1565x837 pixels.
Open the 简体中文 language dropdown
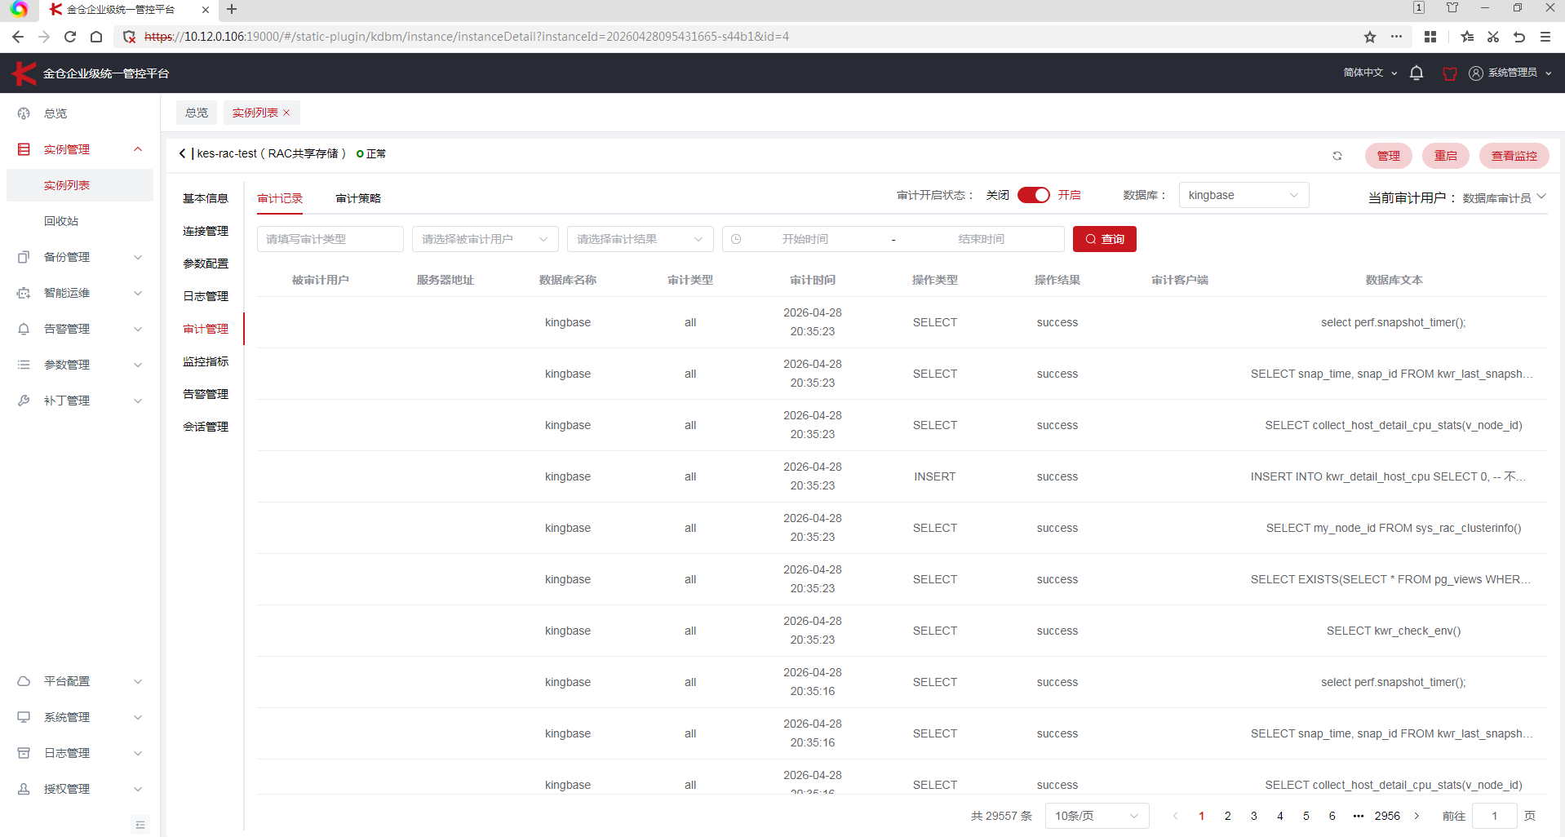1370,73
